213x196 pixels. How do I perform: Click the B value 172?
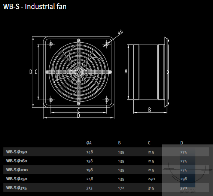(121, 188)
